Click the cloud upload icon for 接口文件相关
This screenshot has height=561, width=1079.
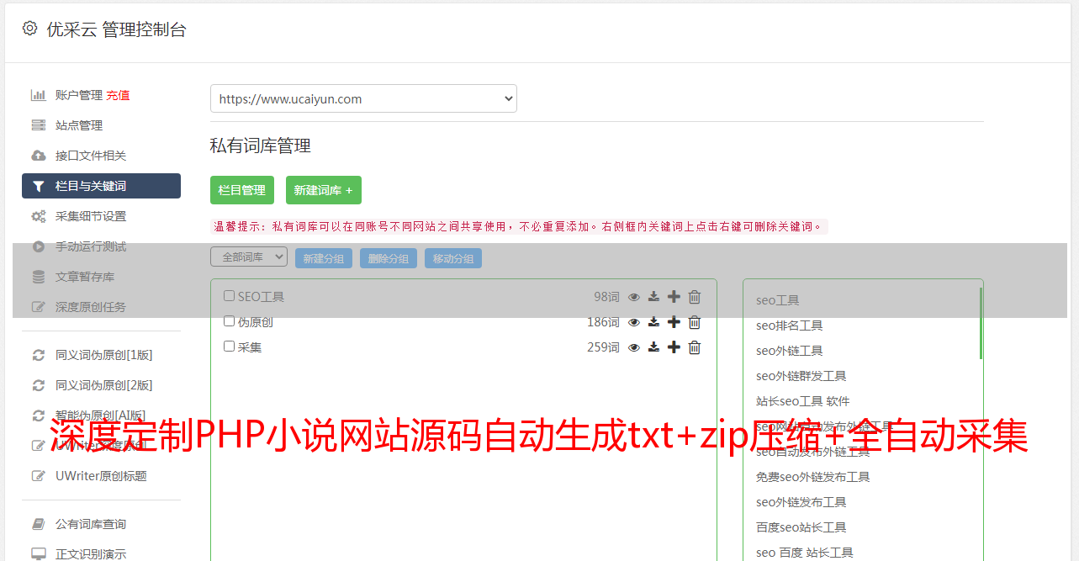point(39,156)
